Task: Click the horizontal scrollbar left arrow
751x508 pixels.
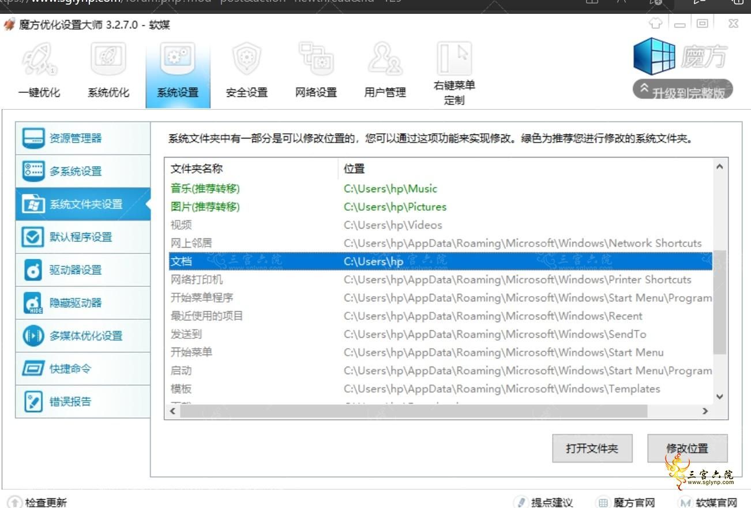Action: pyautogui.click(x=172, y=411)
